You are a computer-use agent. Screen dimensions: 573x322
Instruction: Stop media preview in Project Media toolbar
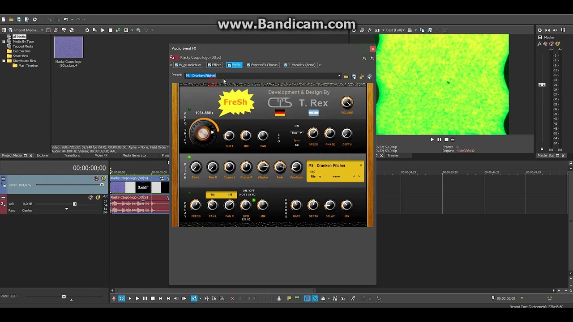(111, 30)
